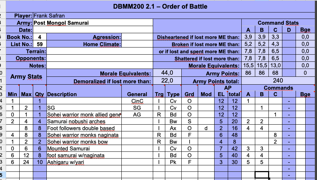Click the 'Home Climate:' label cell

click(x=102, y=44)
